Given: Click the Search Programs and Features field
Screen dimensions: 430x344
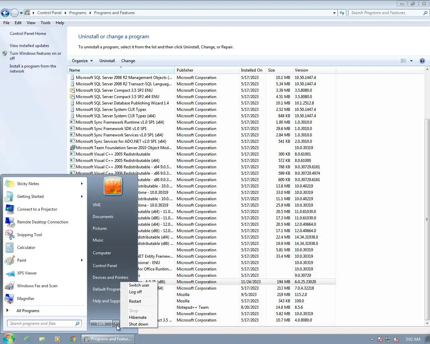Looking at the screenshot, I should tap(389, 13).
